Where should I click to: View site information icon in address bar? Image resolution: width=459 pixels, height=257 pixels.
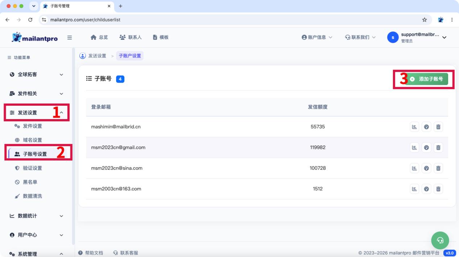point(44,20)
